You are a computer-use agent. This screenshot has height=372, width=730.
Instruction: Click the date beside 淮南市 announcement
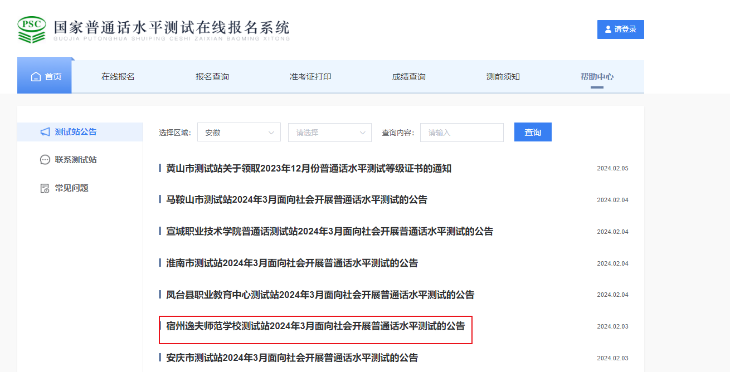612,263
